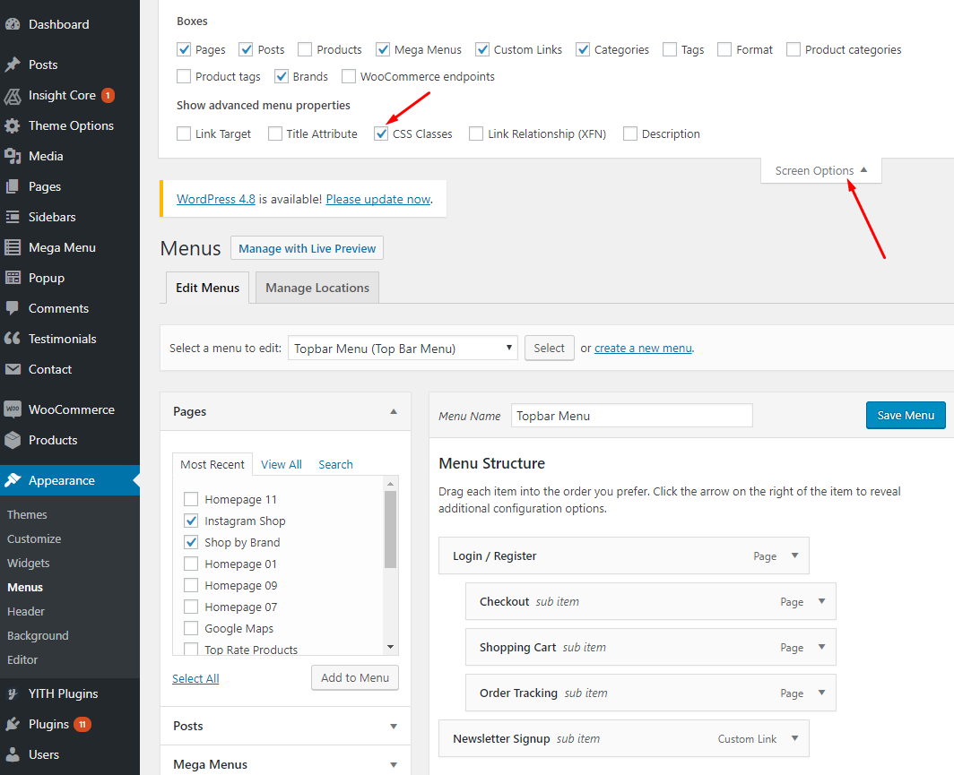Click Plugins update count badge
This screenshot has width=954, height=775.
[x=82, y=724]
